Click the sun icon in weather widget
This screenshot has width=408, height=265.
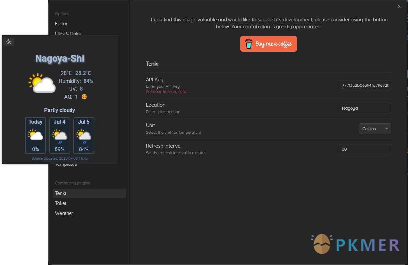point(9,42)
